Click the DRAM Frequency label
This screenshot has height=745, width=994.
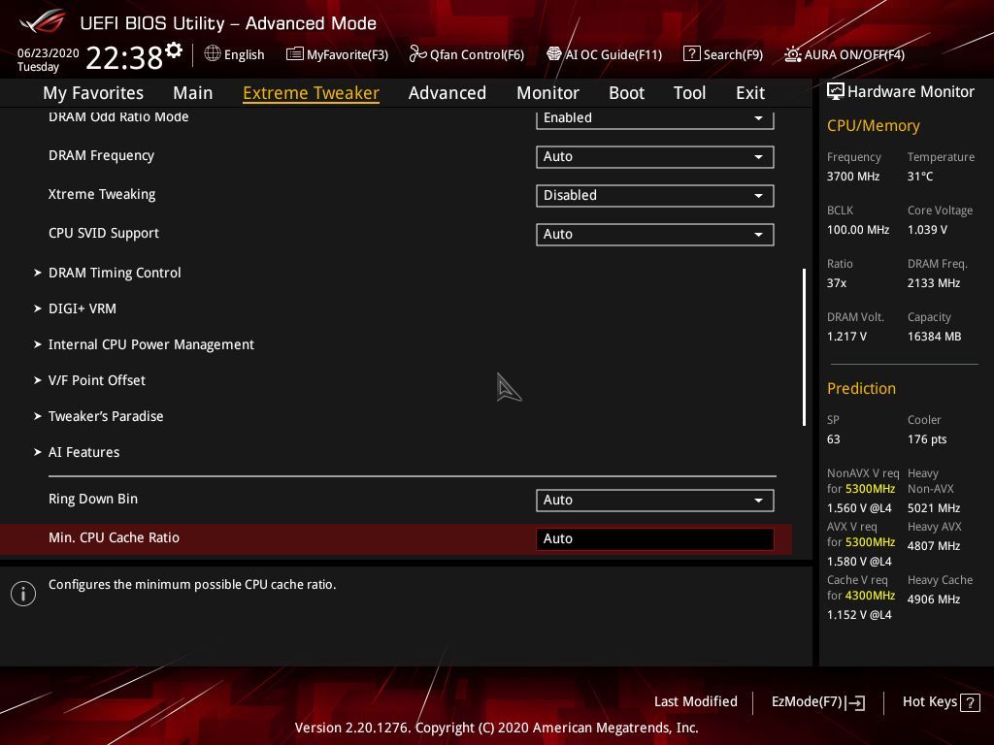point(101,156)
